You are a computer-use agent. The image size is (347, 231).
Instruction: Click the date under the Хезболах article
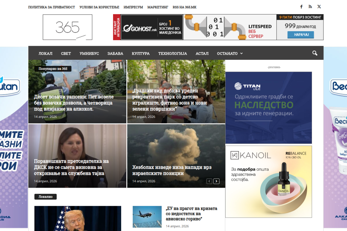tap(144, 181)
